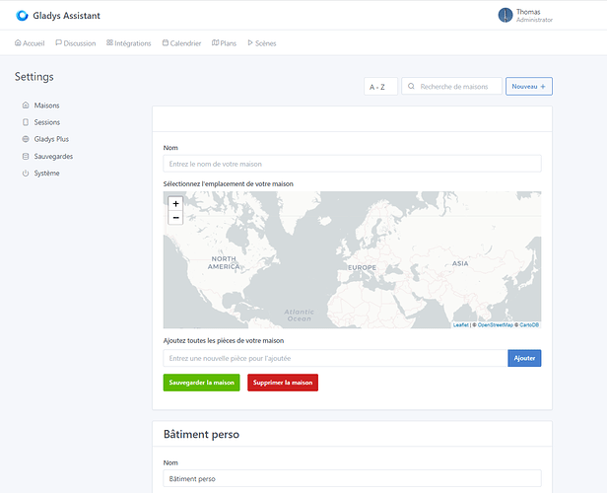The width and height of the screenshot is (607, 493).
Task: Open the Scènes menu item
Action: tap(262, 43)
